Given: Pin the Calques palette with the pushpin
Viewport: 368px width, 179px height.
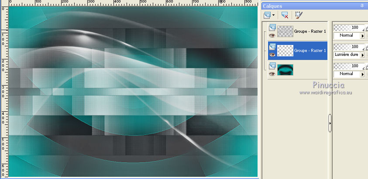Looking at the screenshot, I should [362, 6].
